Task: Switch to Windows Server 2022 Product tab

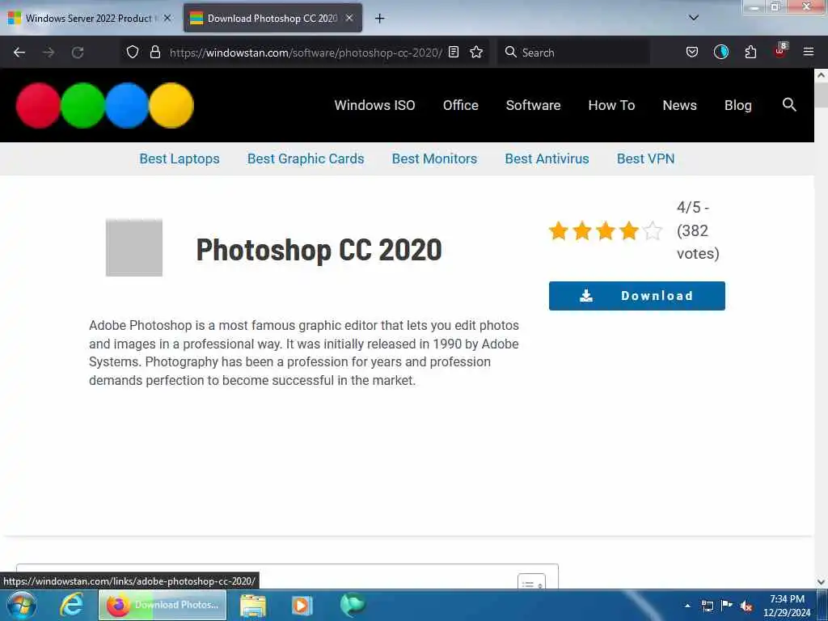Action: coord(90,18)
